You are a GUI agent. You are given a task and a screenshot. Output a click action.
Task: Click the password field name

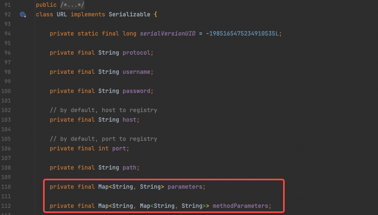pos(137,91)
